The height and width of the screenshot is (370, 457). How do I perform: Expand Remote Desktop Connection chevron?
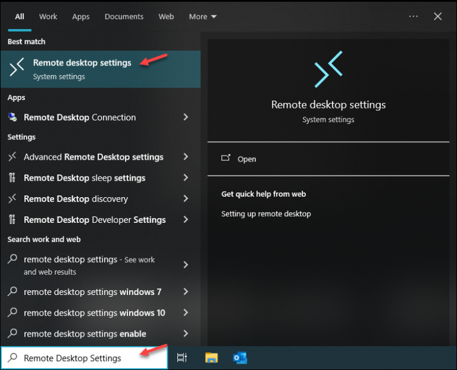click(x=186, y=117)
